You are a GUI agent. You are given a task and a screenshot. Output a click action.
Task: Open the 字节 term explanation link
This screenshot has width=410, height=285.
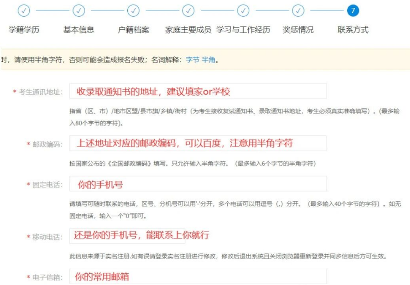pyautogui.click(x=192, y=60)
